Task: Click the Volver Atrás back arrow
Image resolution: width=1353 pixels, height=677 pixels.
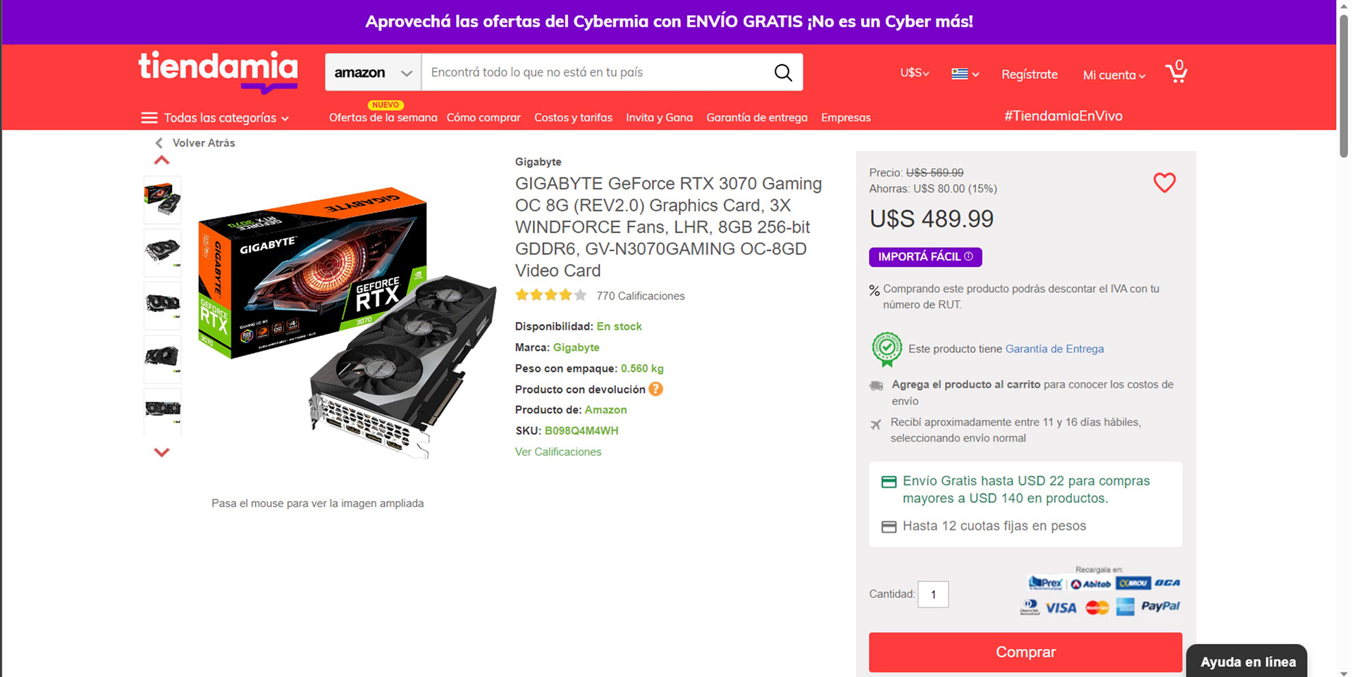Action: (159, 143)
